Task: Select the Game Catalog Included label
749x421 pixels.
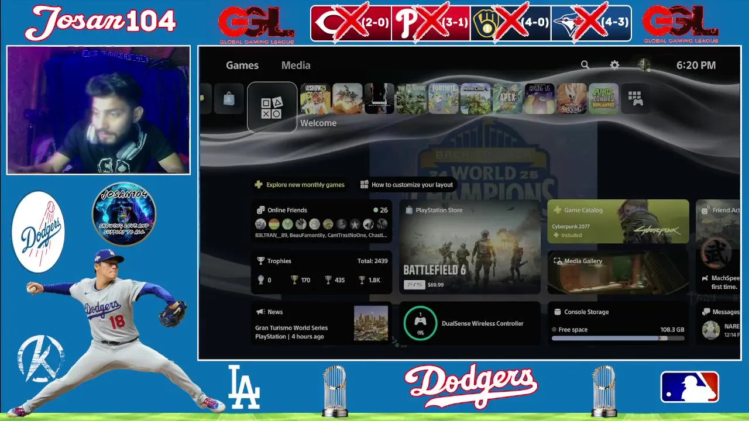Action: 567,235
